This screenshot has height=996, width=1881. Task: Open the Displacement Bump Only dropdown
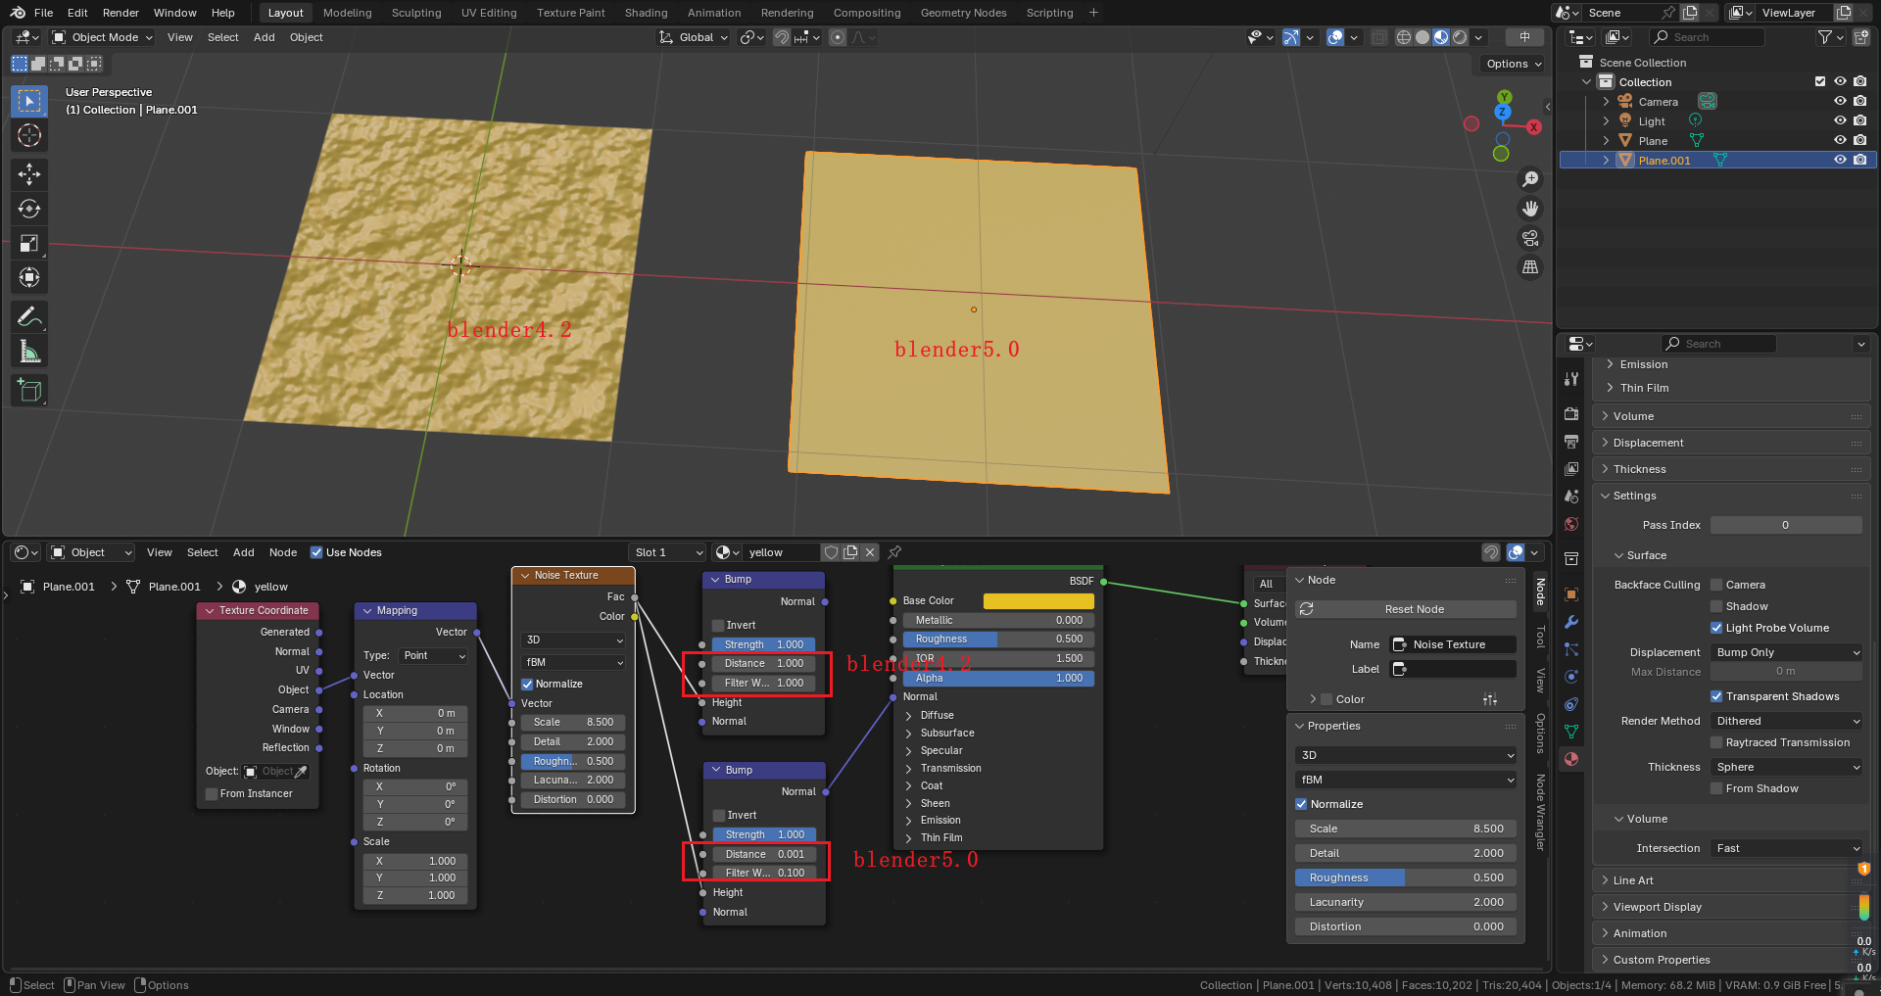tap(1787, 652)
